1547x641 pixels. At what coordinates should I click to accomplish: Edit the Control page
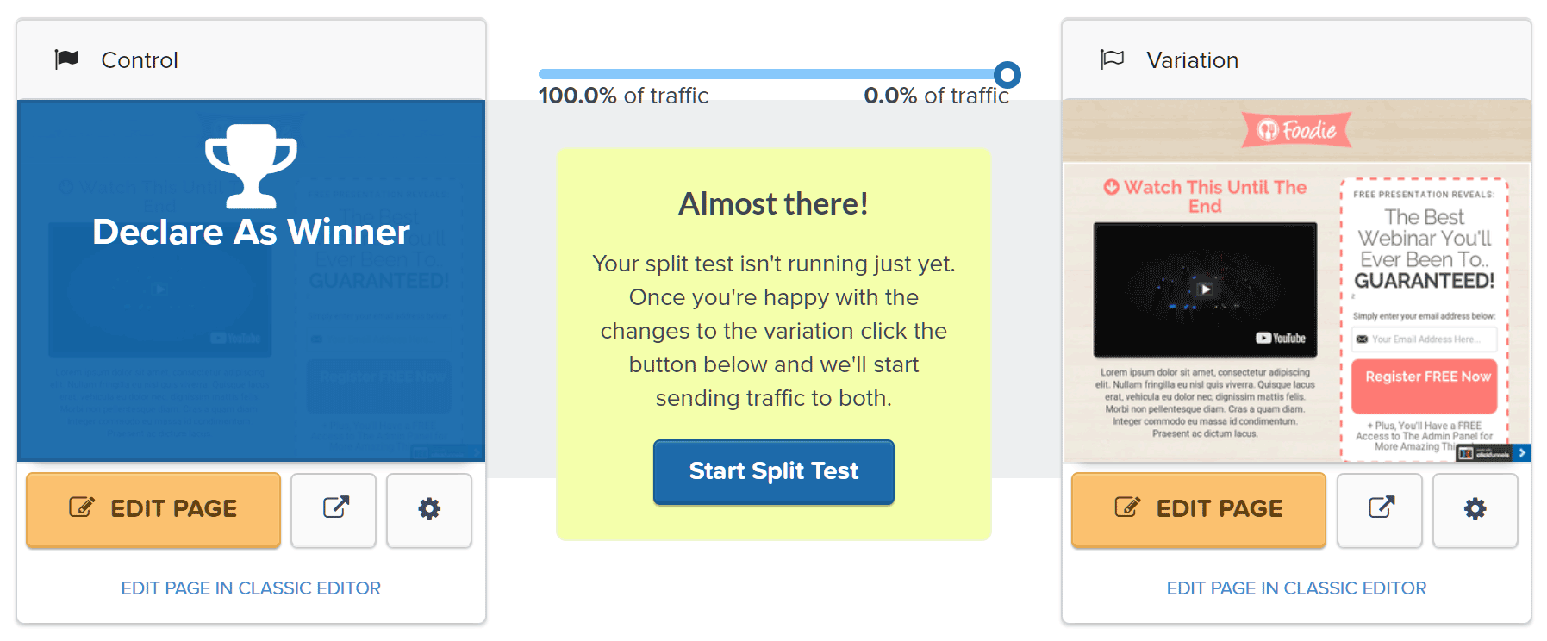coord(153,509)
